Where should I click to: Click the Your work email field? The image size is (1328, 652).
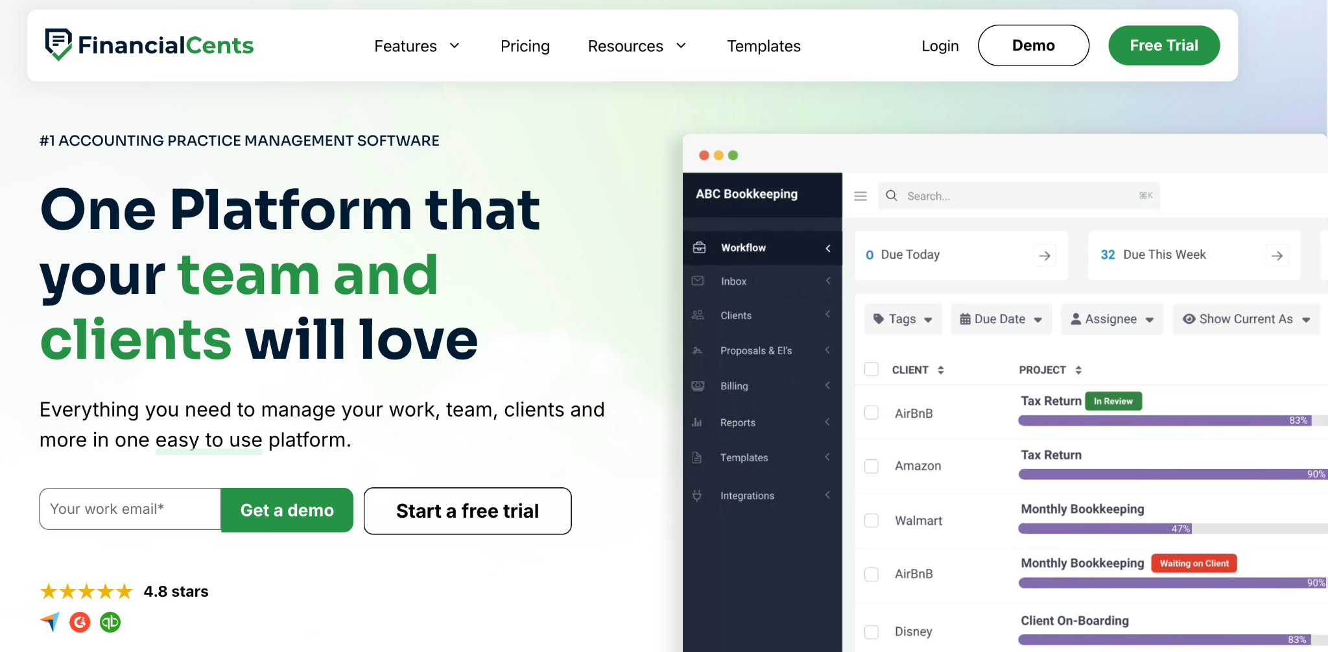pyautogui.click(x=130, y=509)
